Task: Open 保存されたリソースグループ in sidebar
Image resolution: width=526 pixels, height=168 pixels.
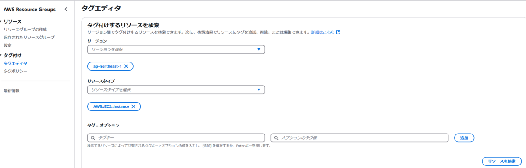Action: 29,38
